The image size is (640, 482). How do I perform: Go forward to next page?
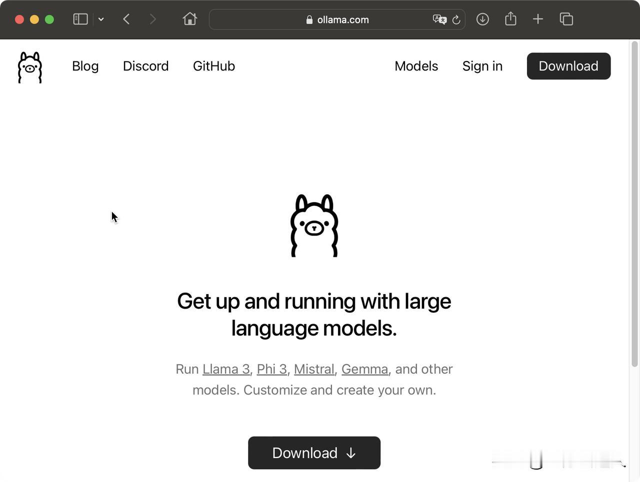tap(152, 19)
